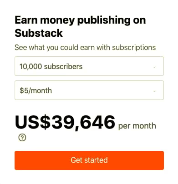Image resolution: width=178 pixels, height=184 pixels.
Task: Select the '10,000 subscribers' text in the combo box
Action: point(51,66)
